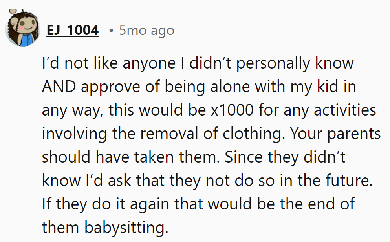The width and height of the screenshot is (390, 242).
Task: Click the phrase "should have taken them"
Action: [x=125, y=157]
